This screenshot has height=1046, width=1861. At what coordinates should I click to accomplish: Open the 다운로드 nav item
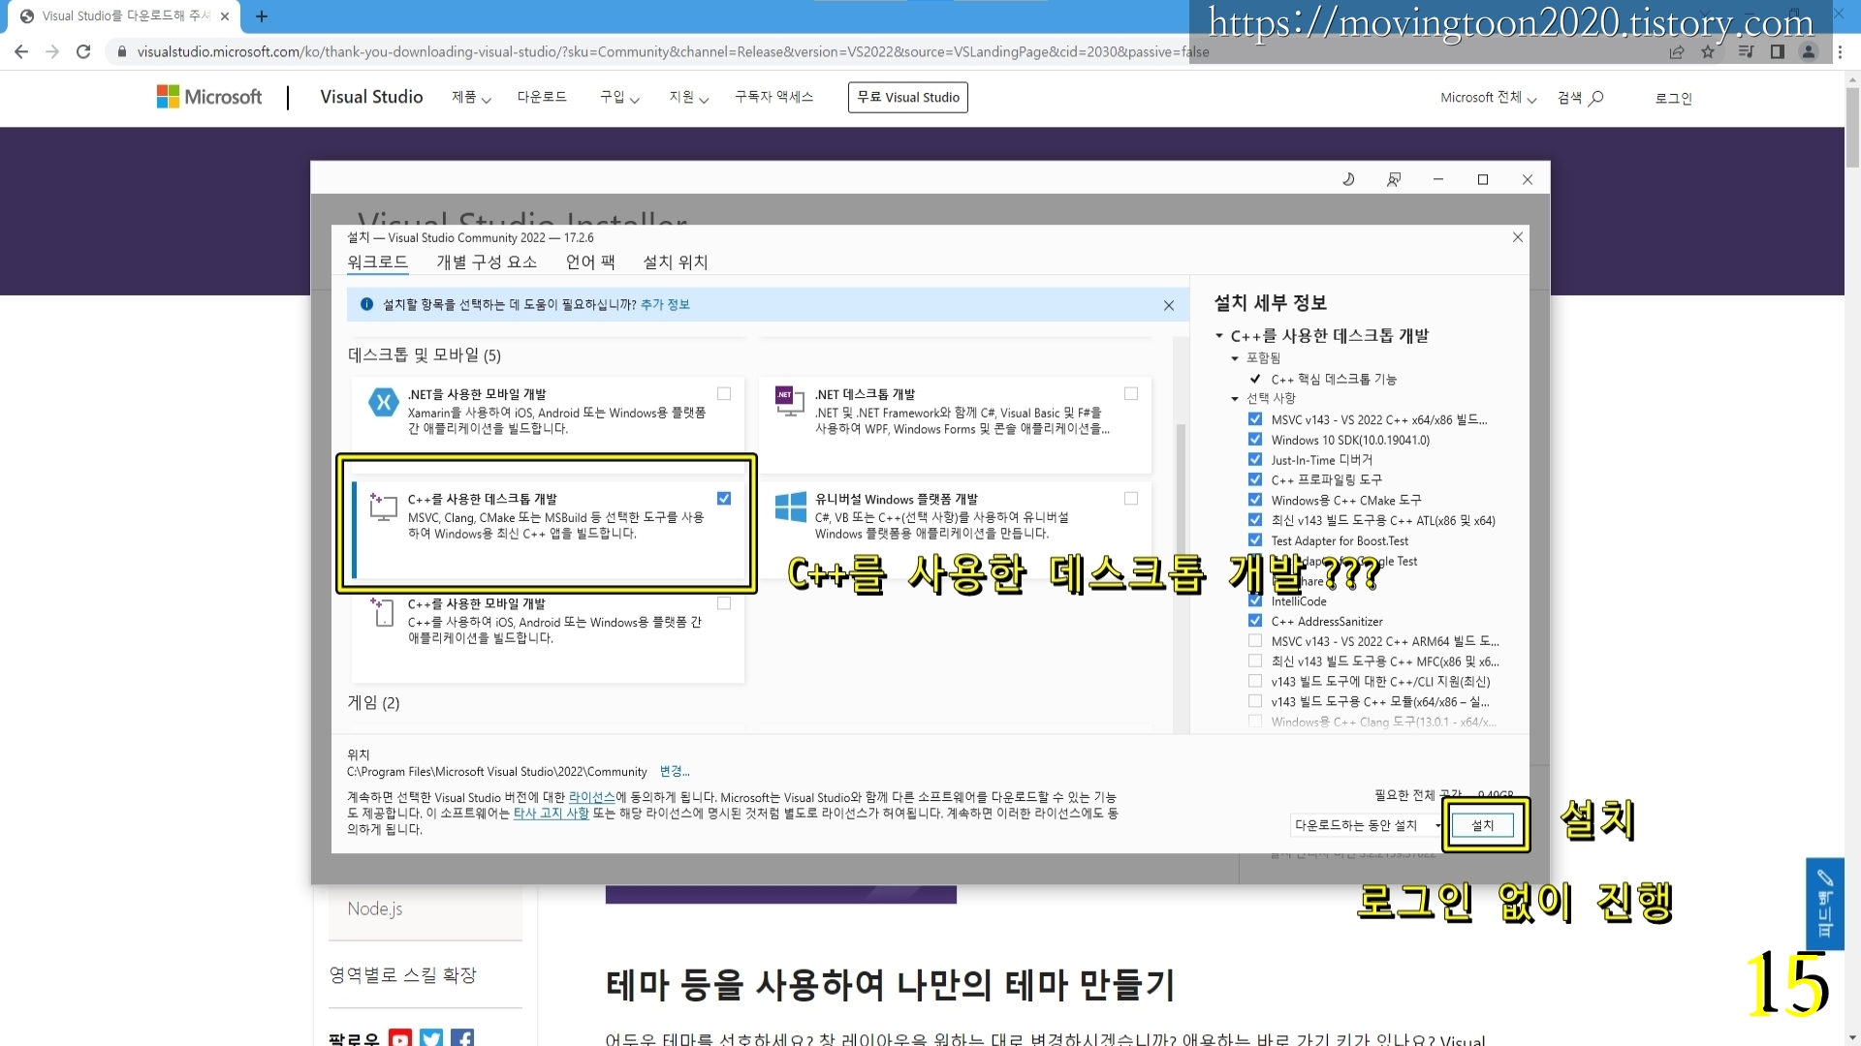point(542,97)
